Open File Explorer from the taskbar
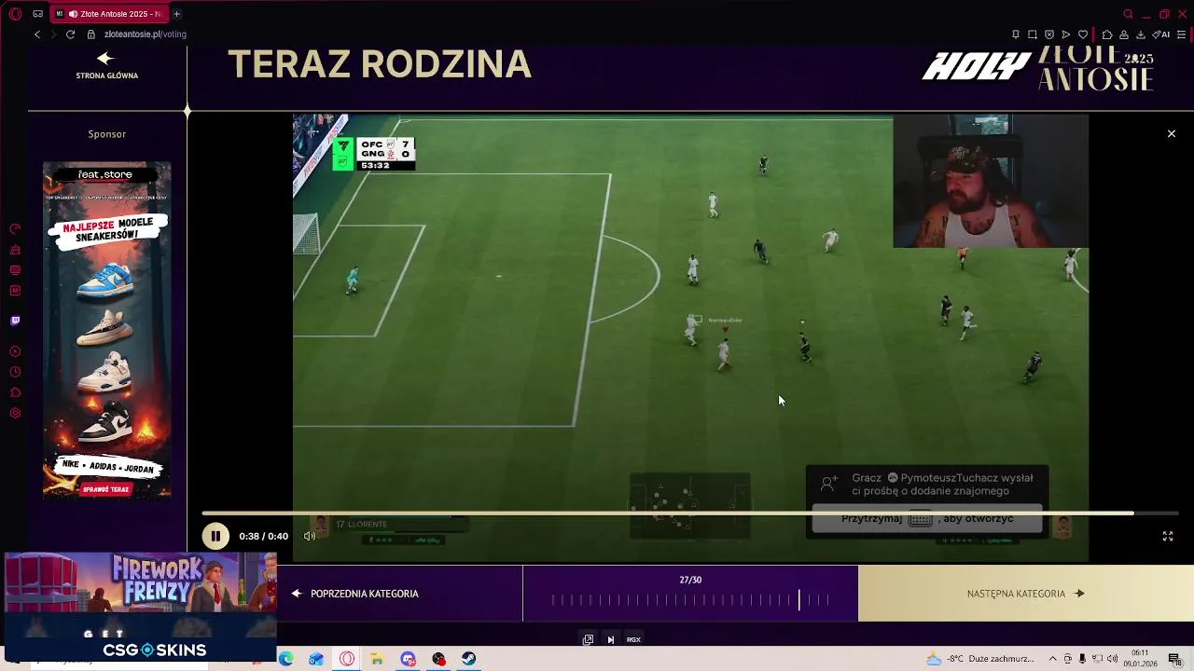The image size is (1194, 671). (377, 659)
